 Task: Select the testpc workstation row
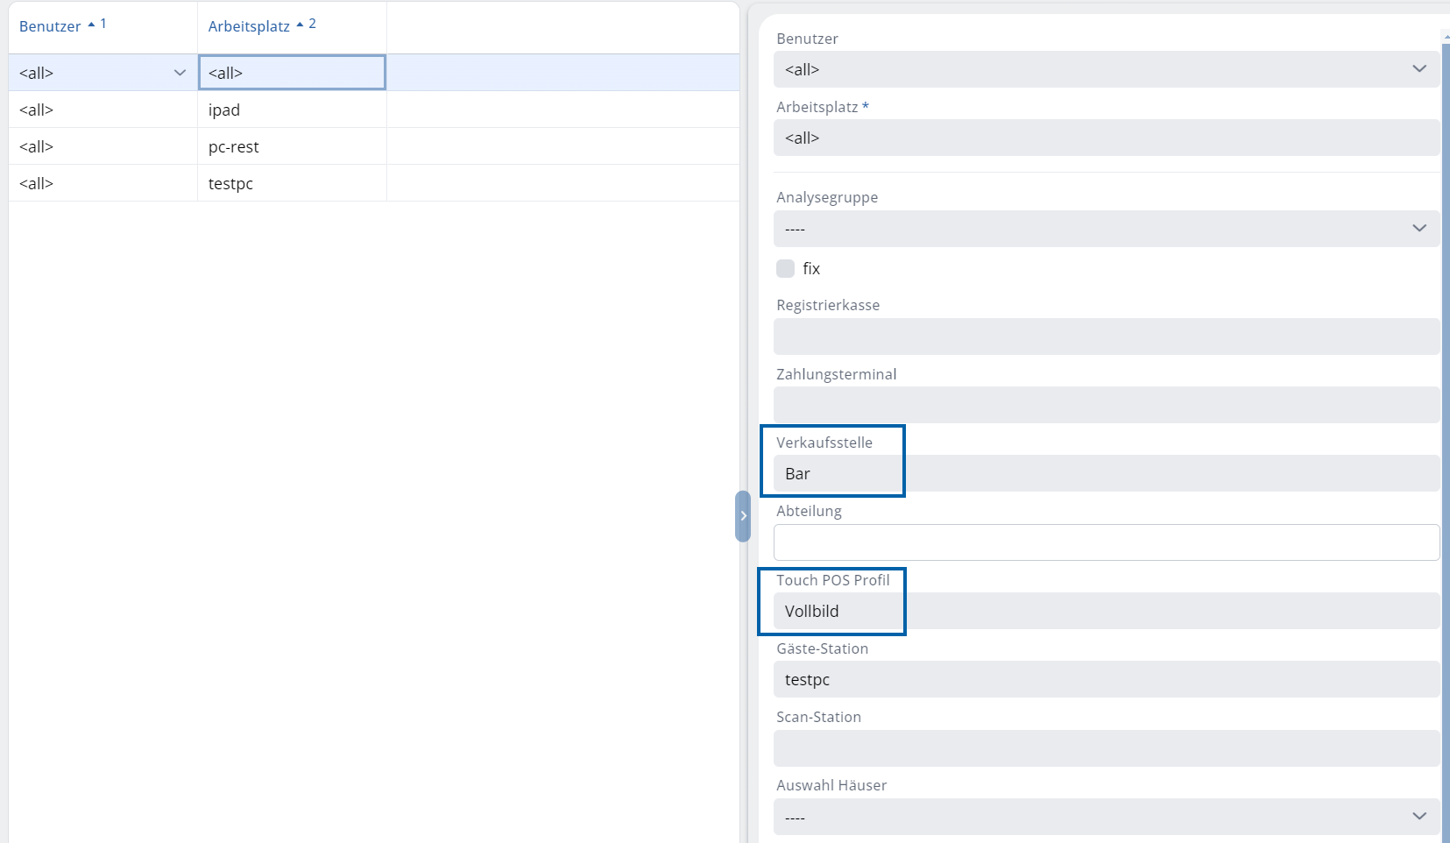[230, 184]
